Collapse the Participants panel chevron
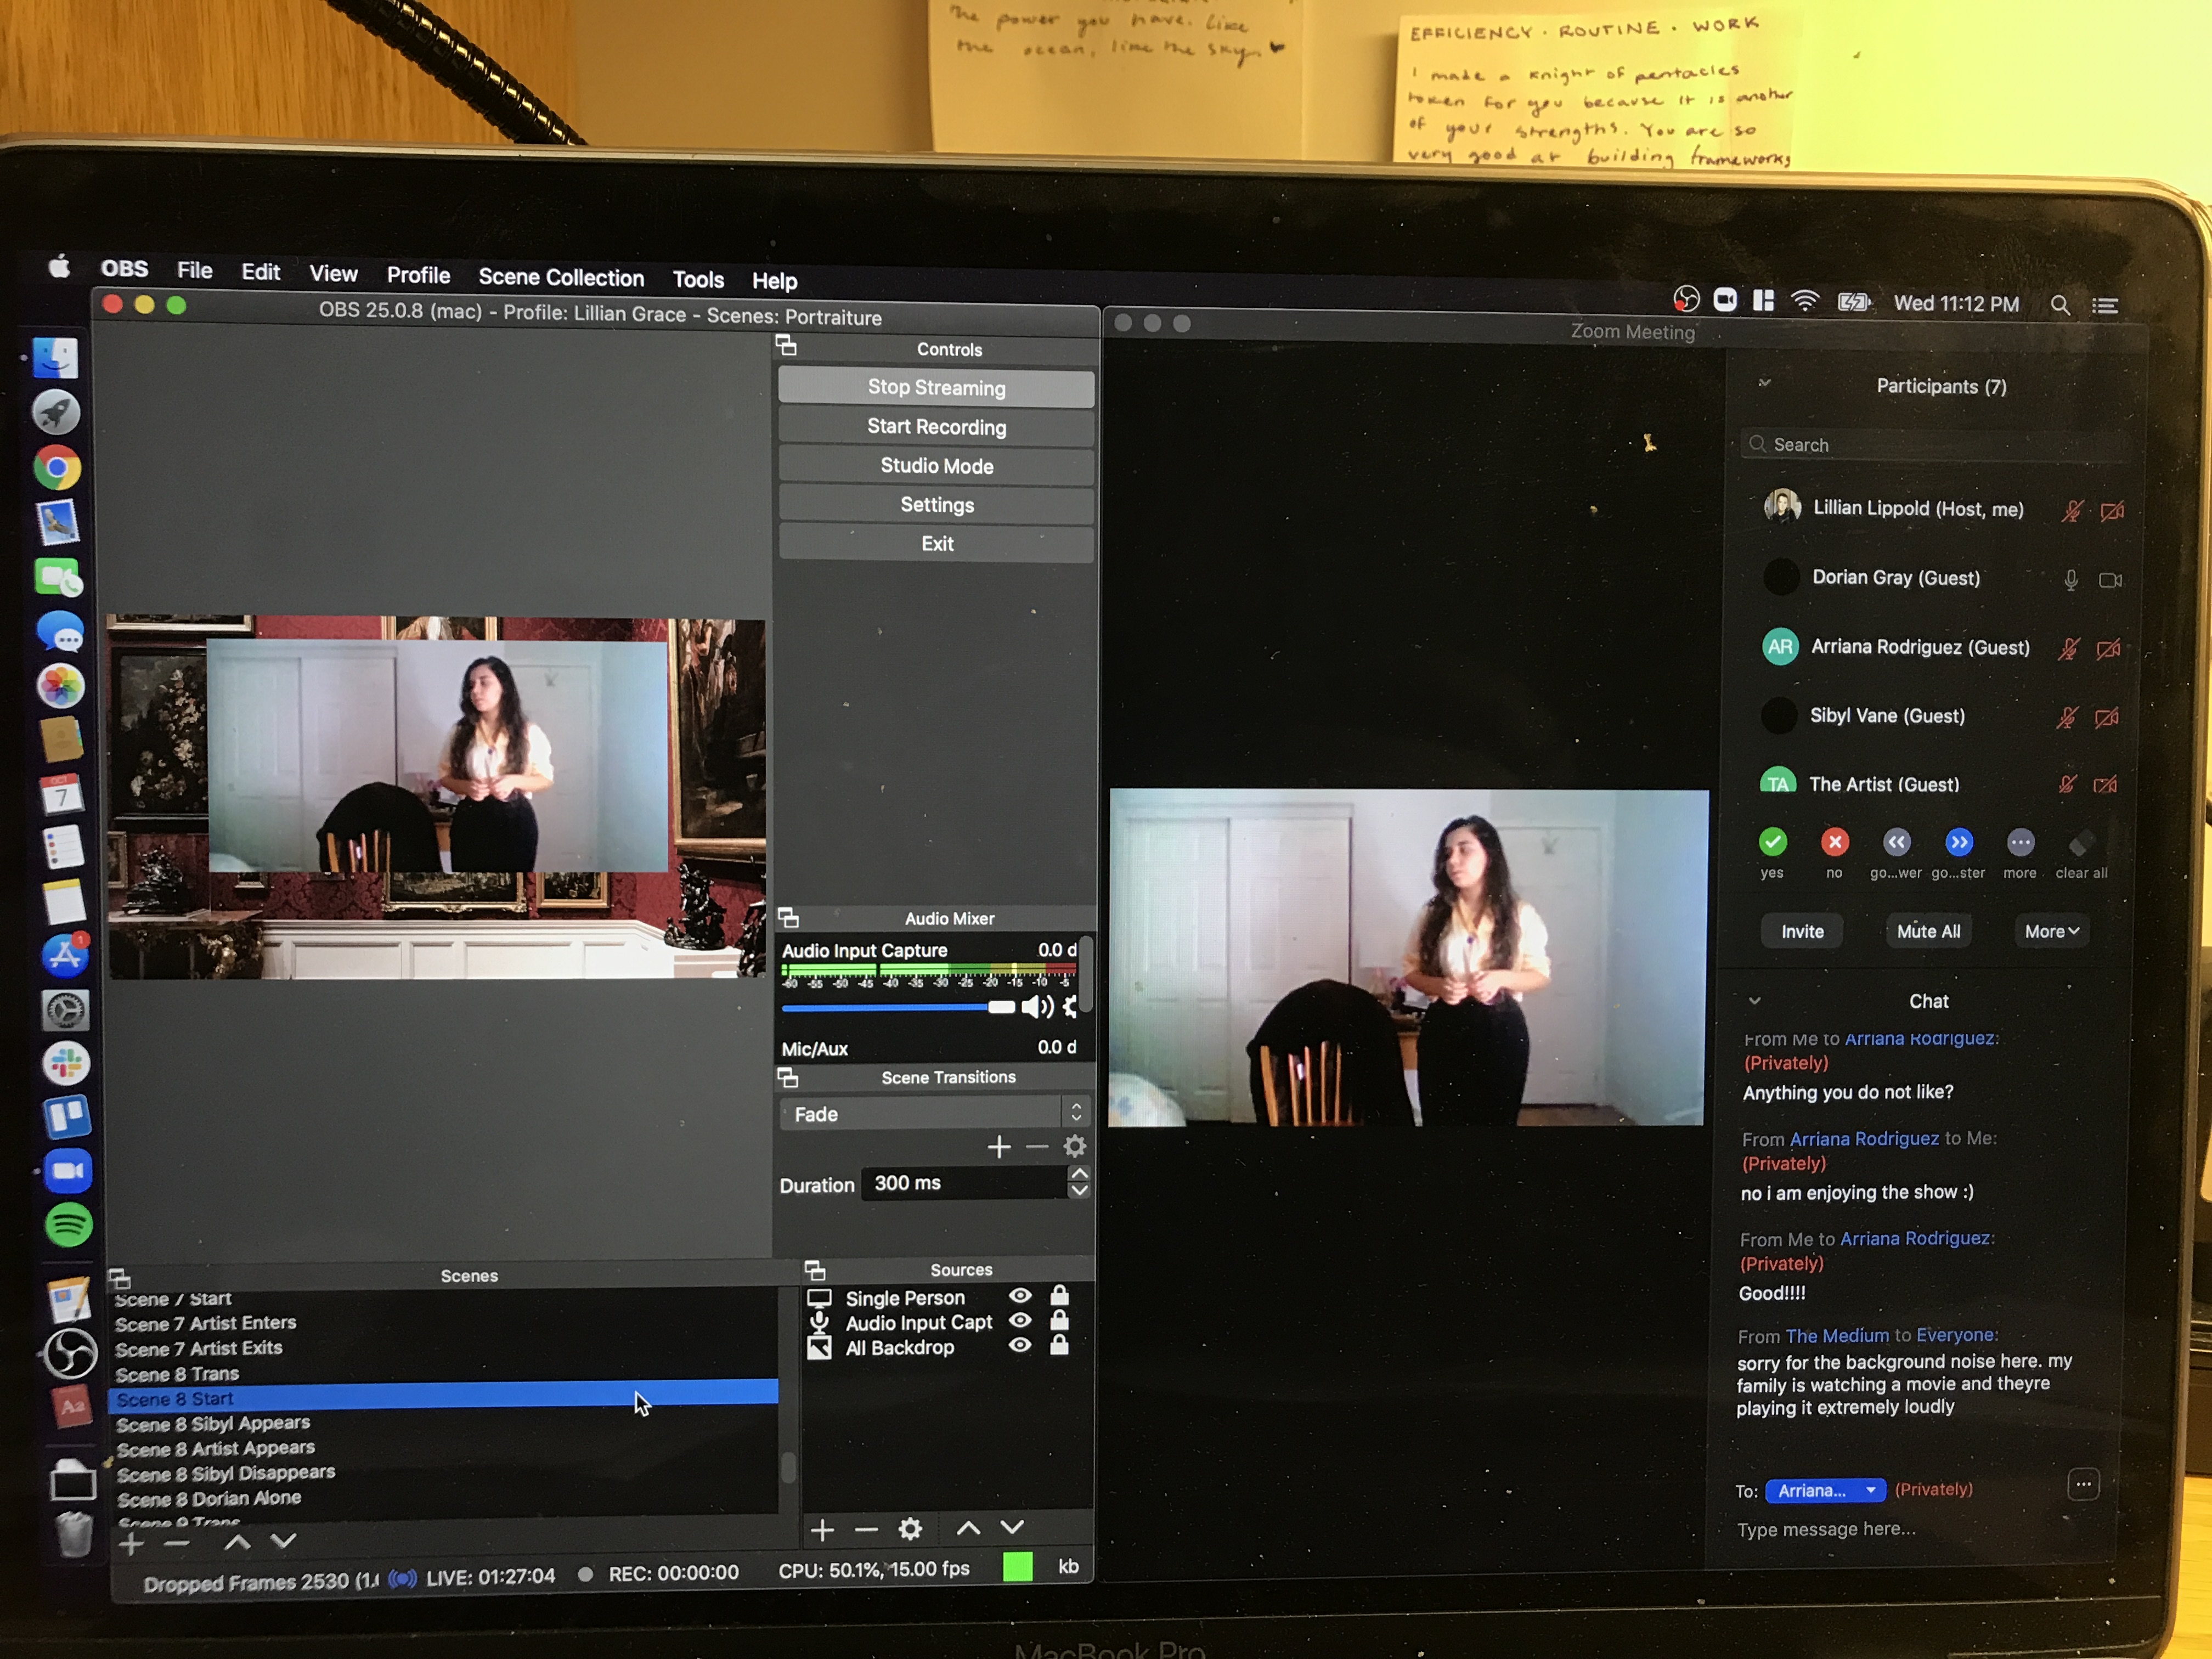 [1764, 383]
